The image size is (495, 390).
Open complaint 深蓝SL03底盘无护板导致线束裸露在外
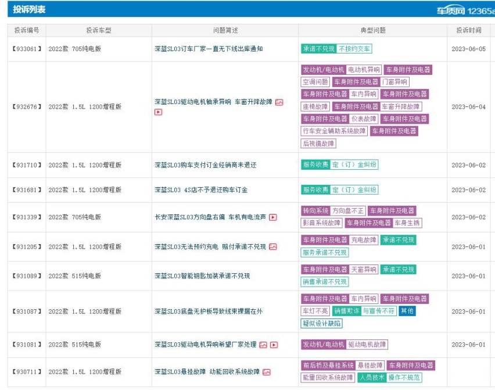[209, 312]
